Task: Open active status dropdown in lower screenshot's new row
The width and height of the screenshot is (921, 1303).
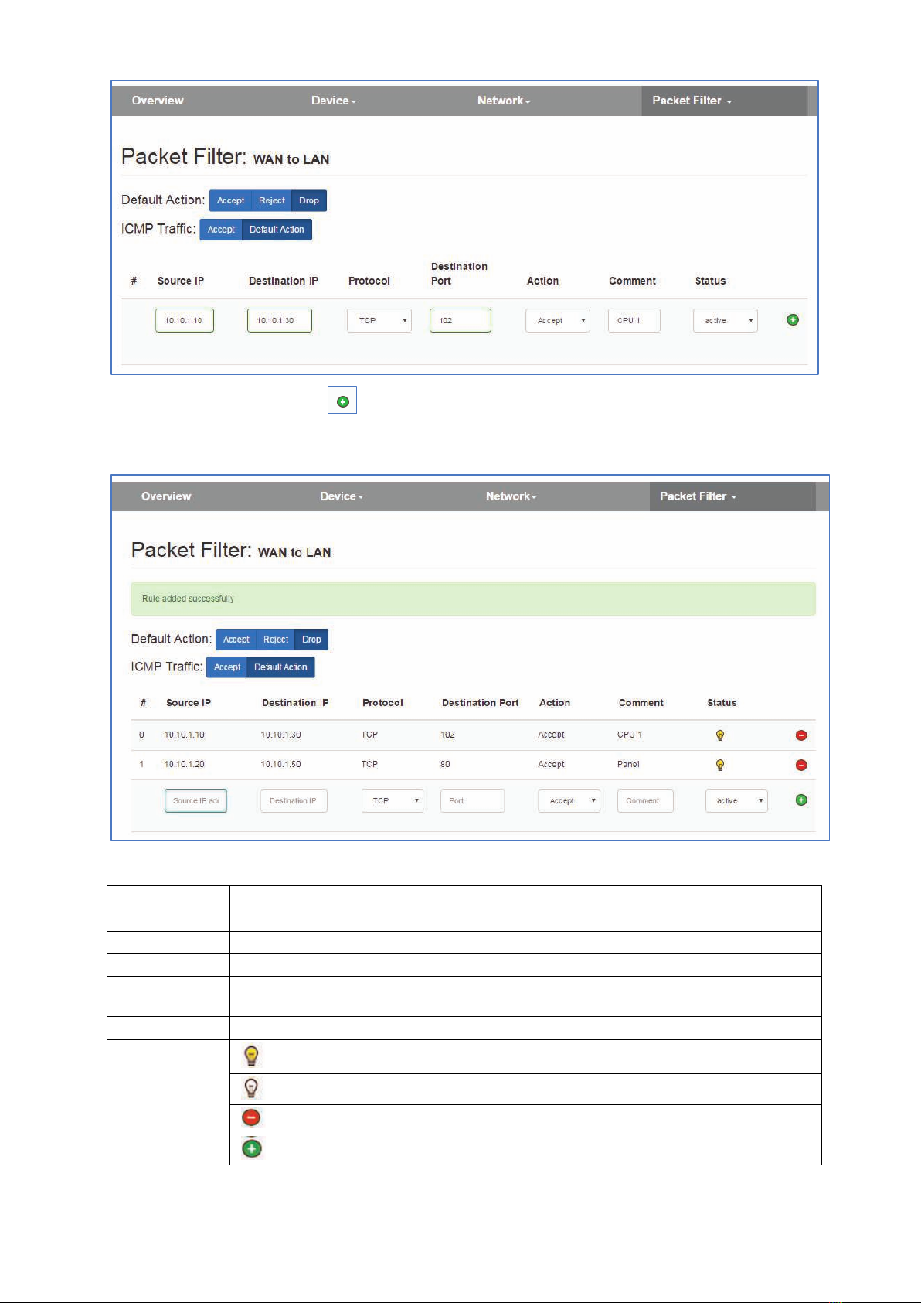Action: coord(736,800)
